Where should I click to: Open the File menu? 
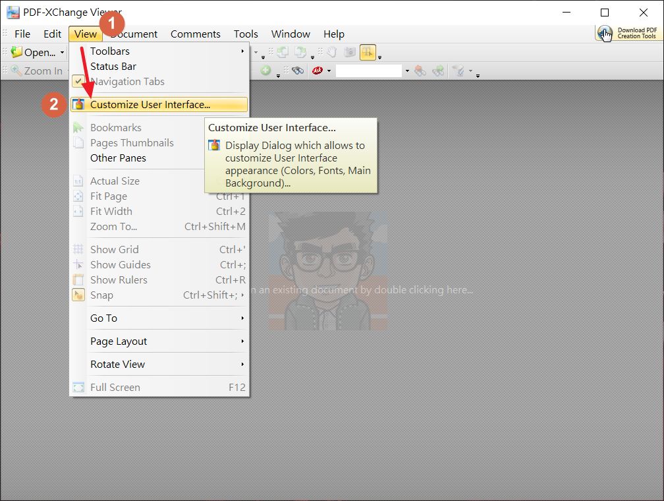(22, 34)
